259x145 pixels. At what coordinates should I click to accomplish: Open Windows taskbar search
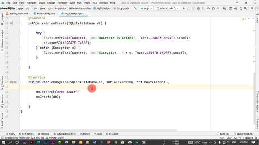tap(10, 142)
